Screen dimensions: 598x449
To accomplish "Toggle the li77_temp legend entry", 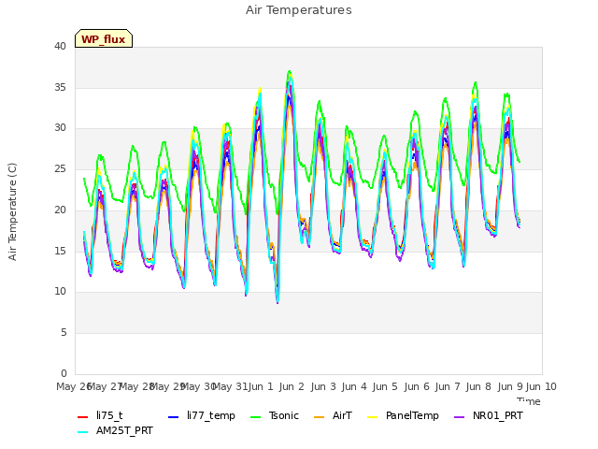I will coord(202,415).
